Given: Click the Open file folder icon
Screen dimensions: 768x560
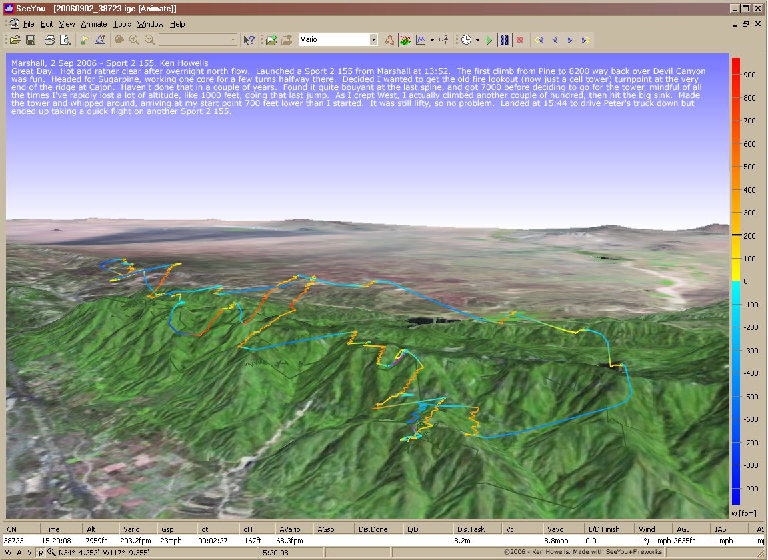Looking at the screenshot, I should (15, 40).
